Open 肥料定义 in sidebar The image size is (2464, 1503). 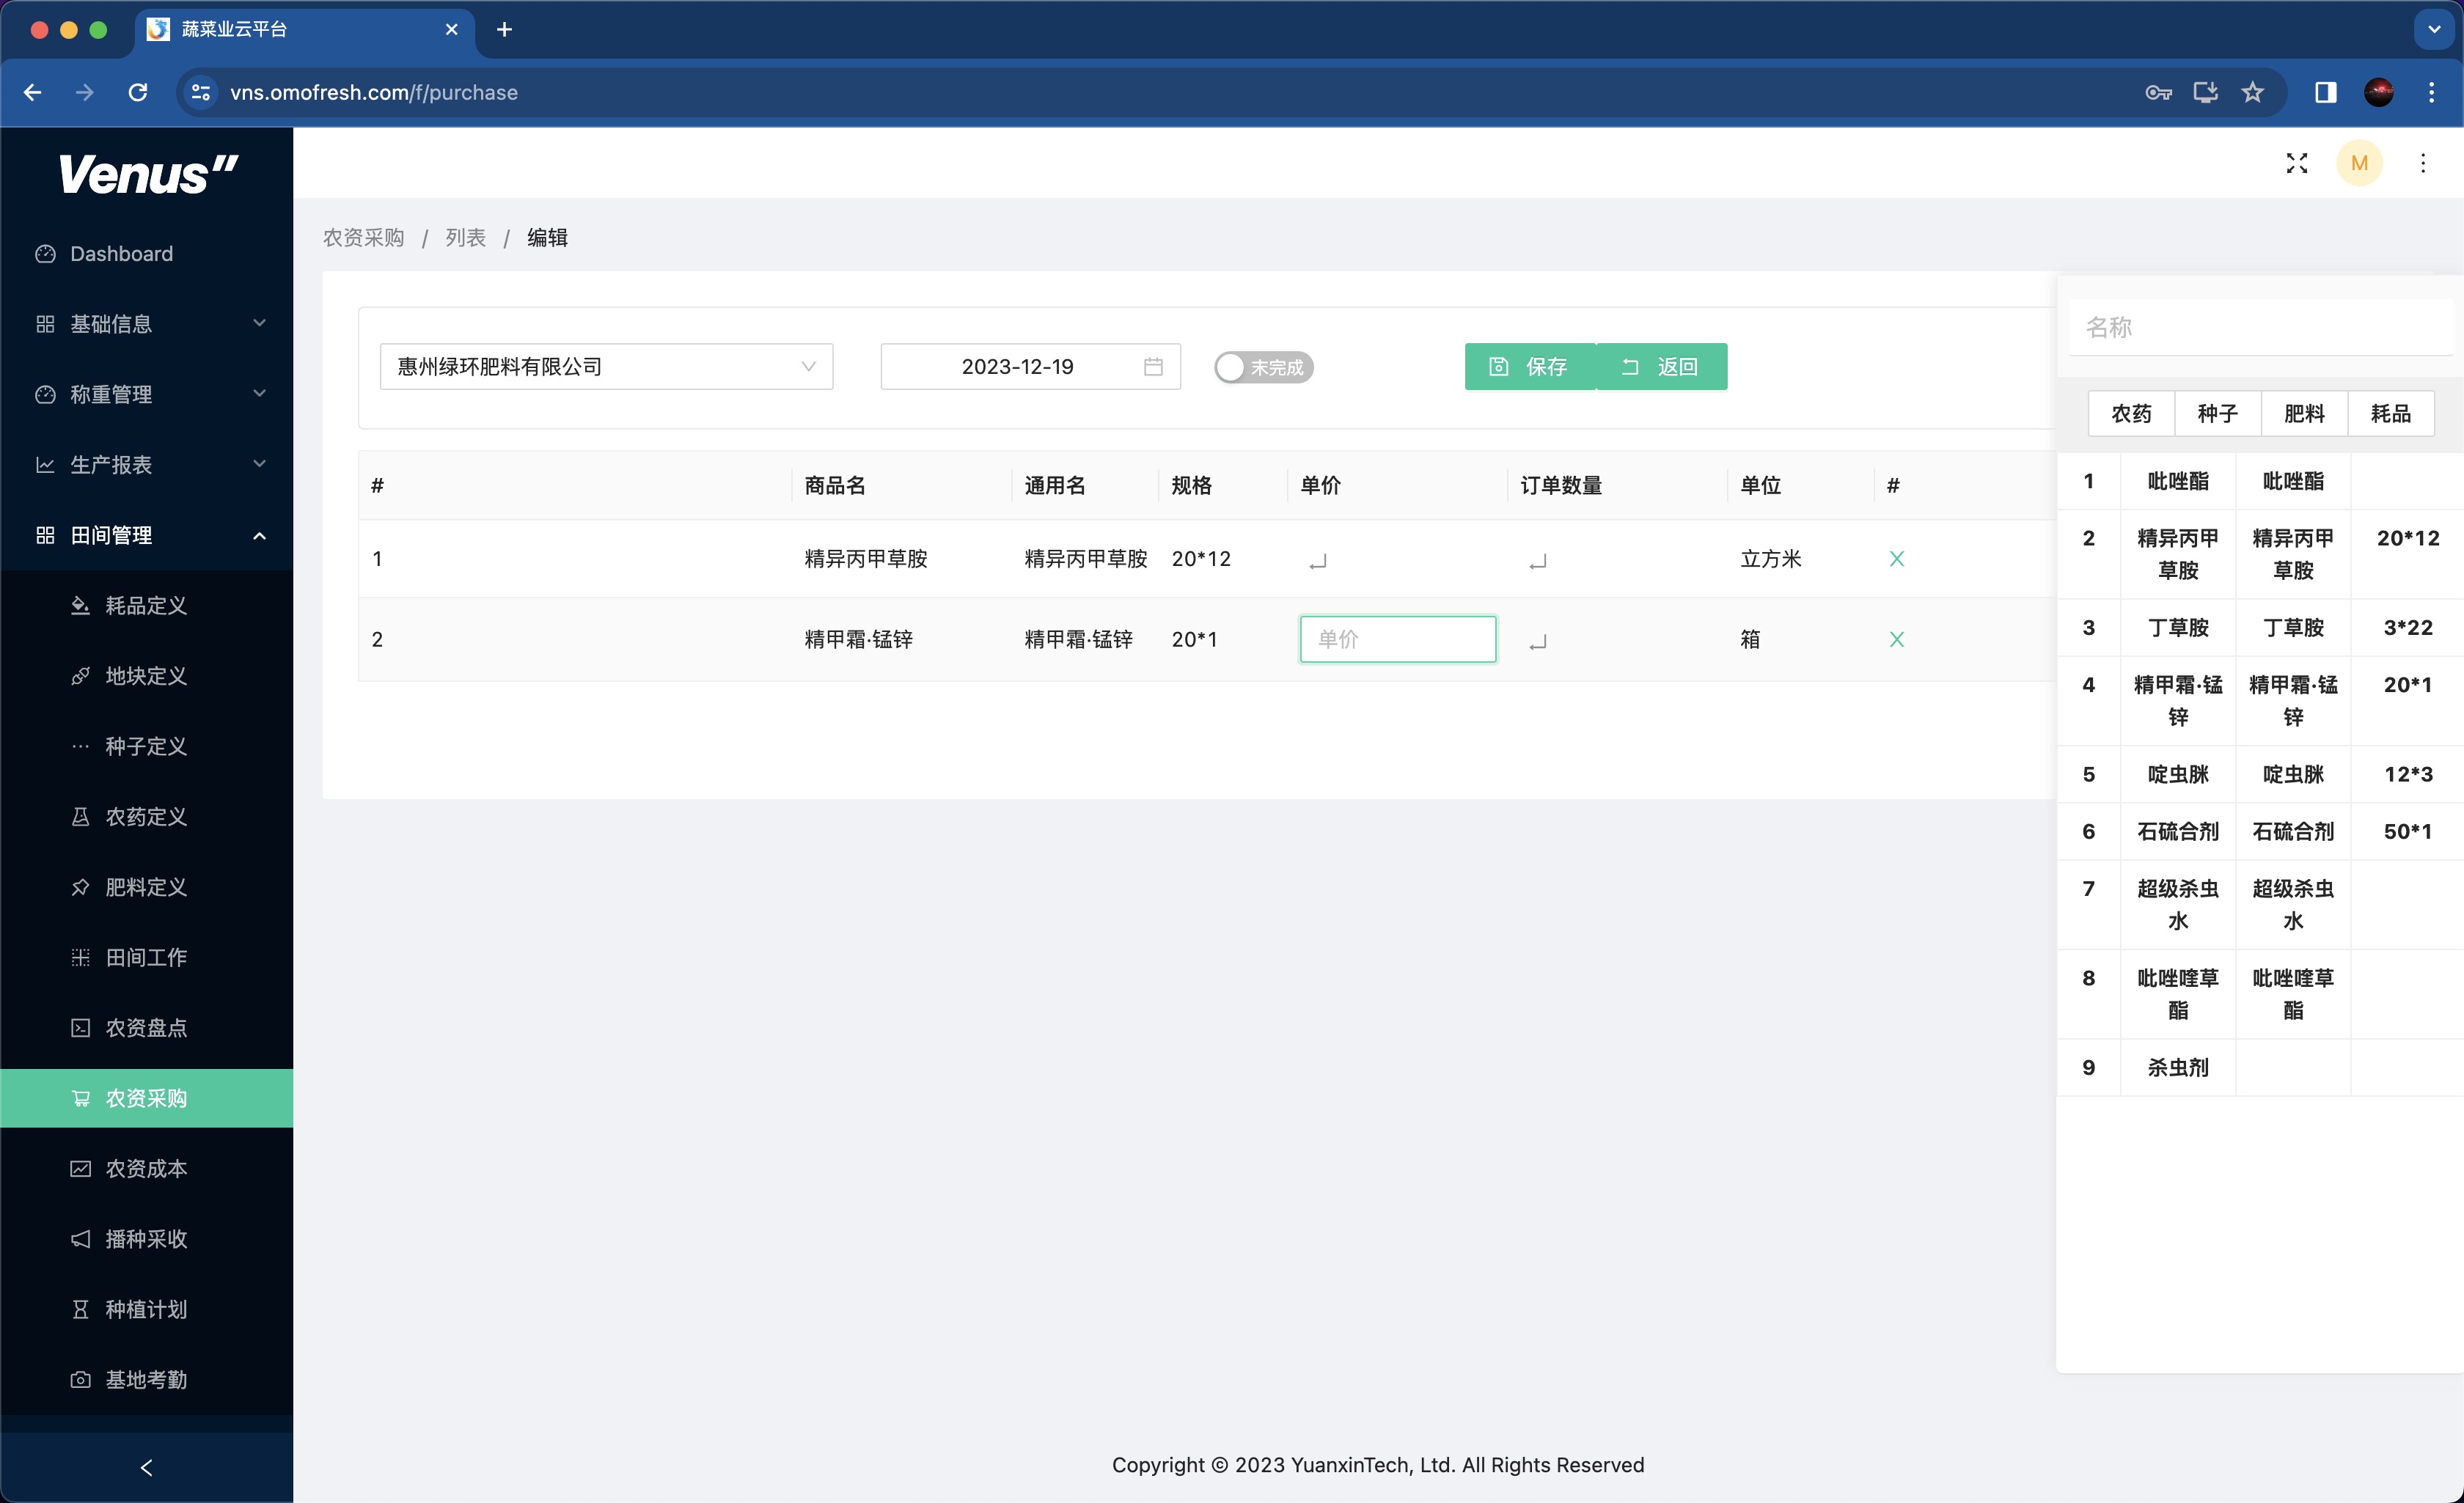[146, 887]
